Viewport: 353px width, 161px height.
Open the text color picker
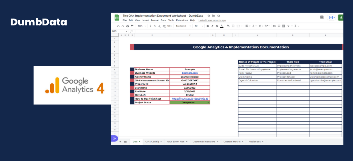pos(222,26)
